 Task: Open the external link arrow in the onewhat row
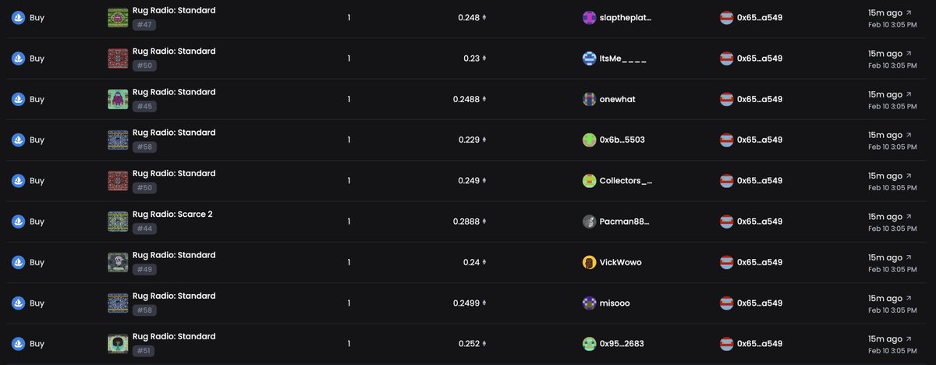point(908,94)
